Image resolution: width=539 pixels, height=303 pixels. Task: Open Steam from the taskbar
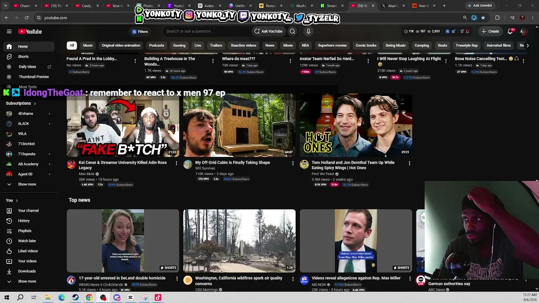[x=75, y=298]
